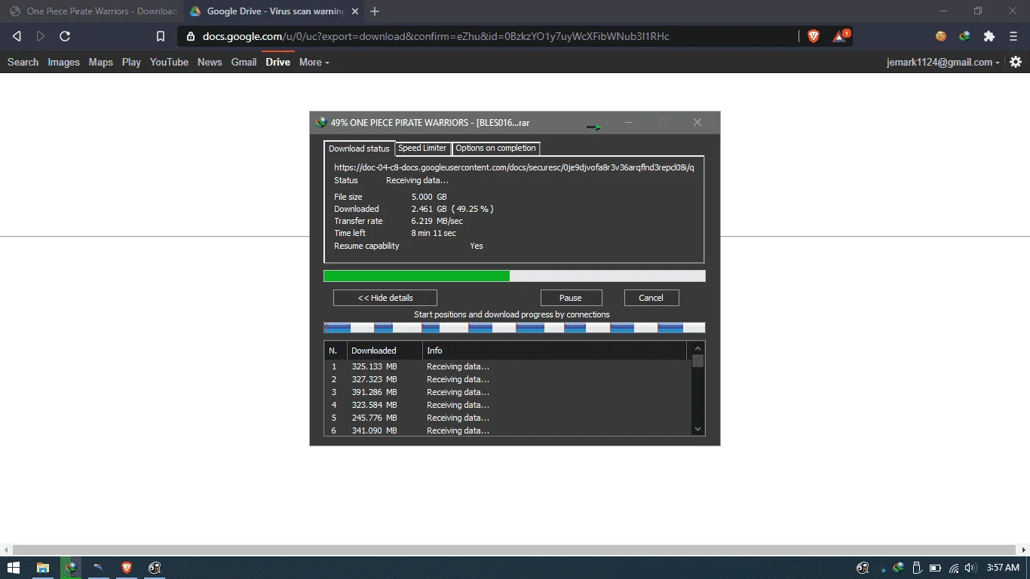Reload the current page
Image resolution: width=1030 pixels, height=579 pixels.
point(65,36)
